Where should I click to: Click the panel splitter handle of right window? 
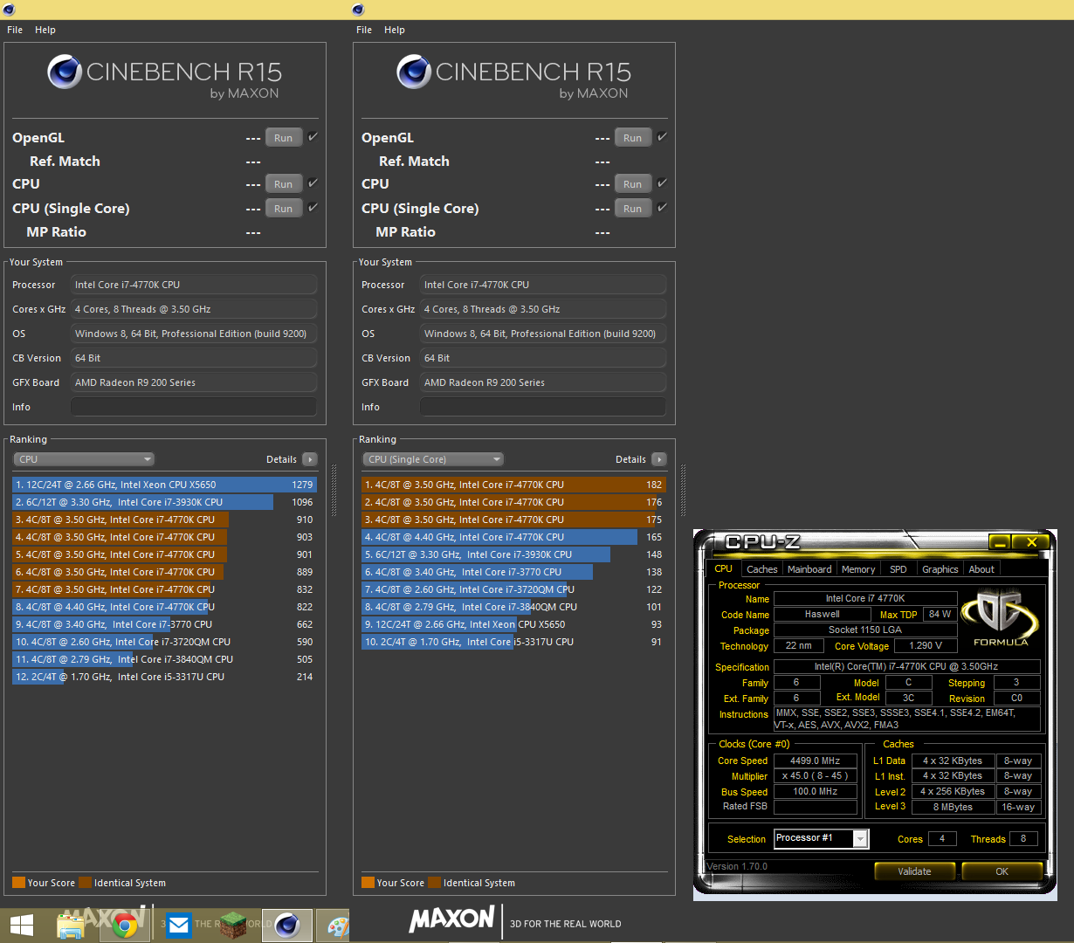click(683, 492)
